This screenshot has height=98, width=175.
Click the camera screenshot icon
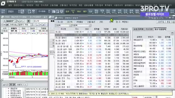54,11
